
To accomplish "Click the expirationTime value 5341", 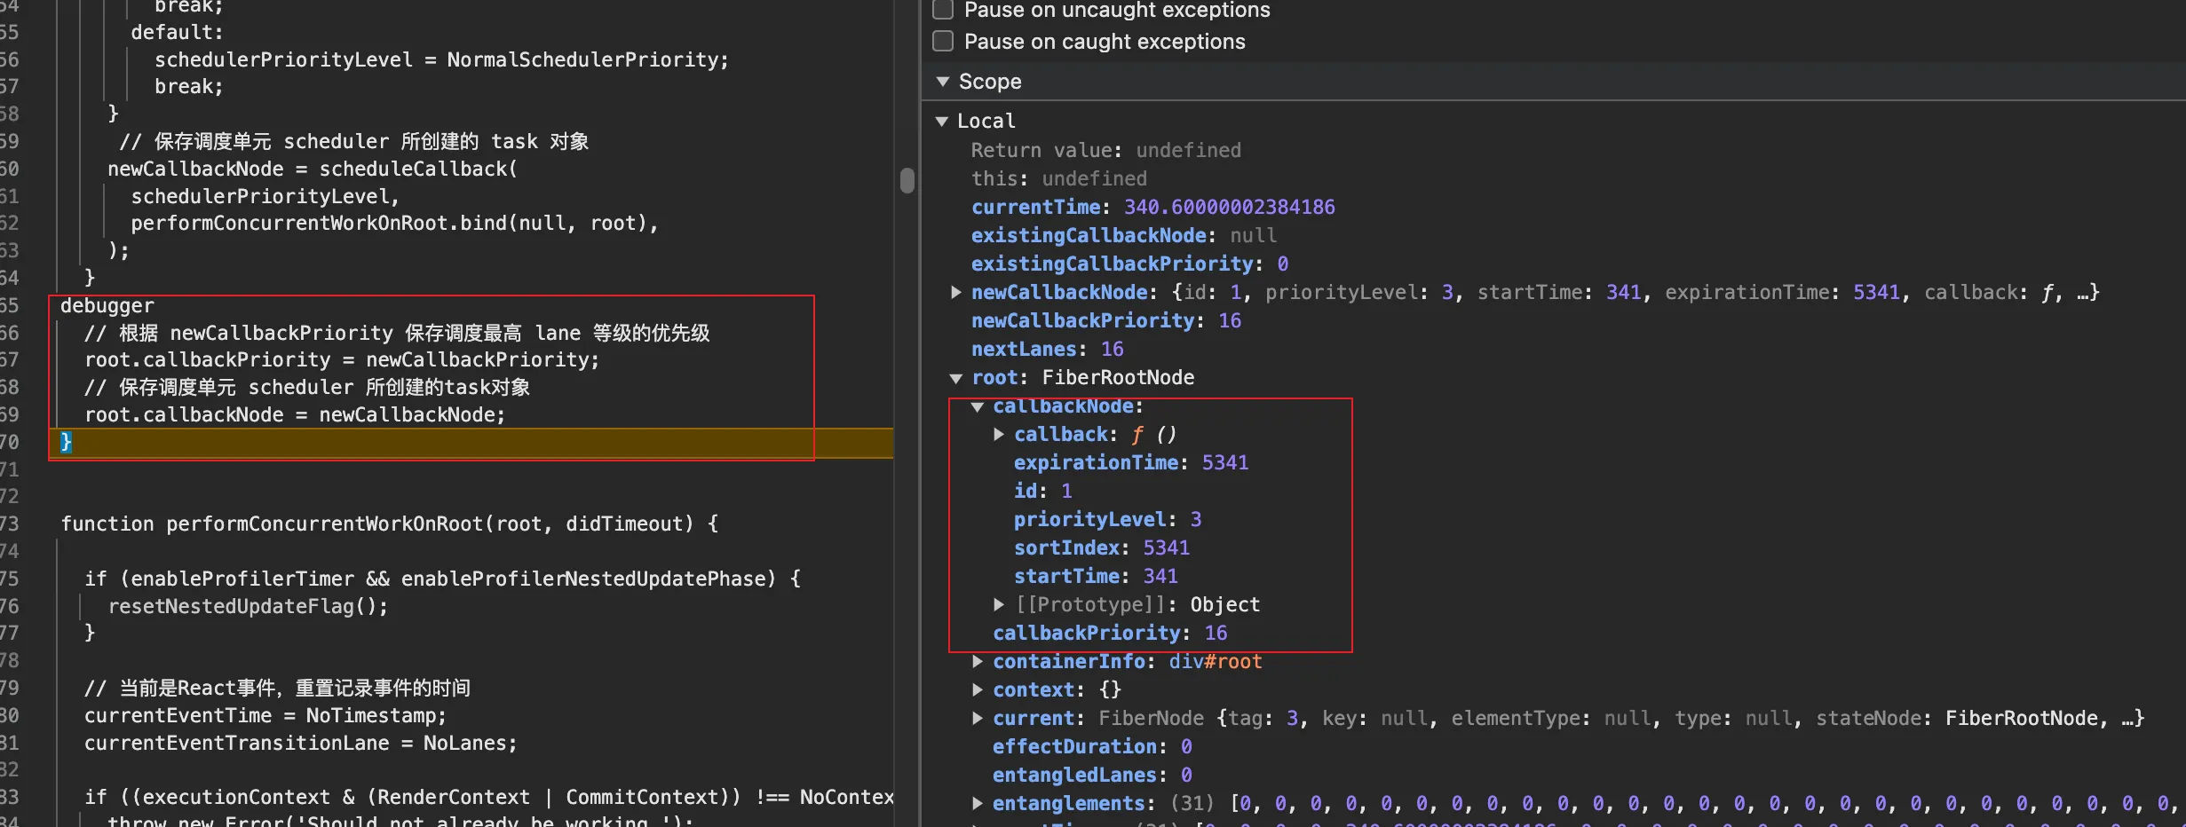I will [x=1224, y=462].
